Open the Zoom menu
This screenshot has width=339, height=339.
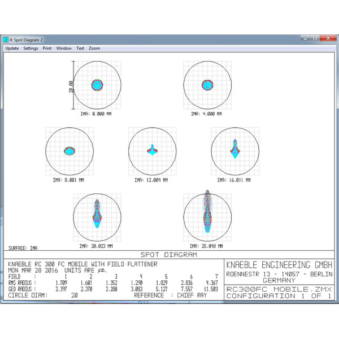(94, 48)
